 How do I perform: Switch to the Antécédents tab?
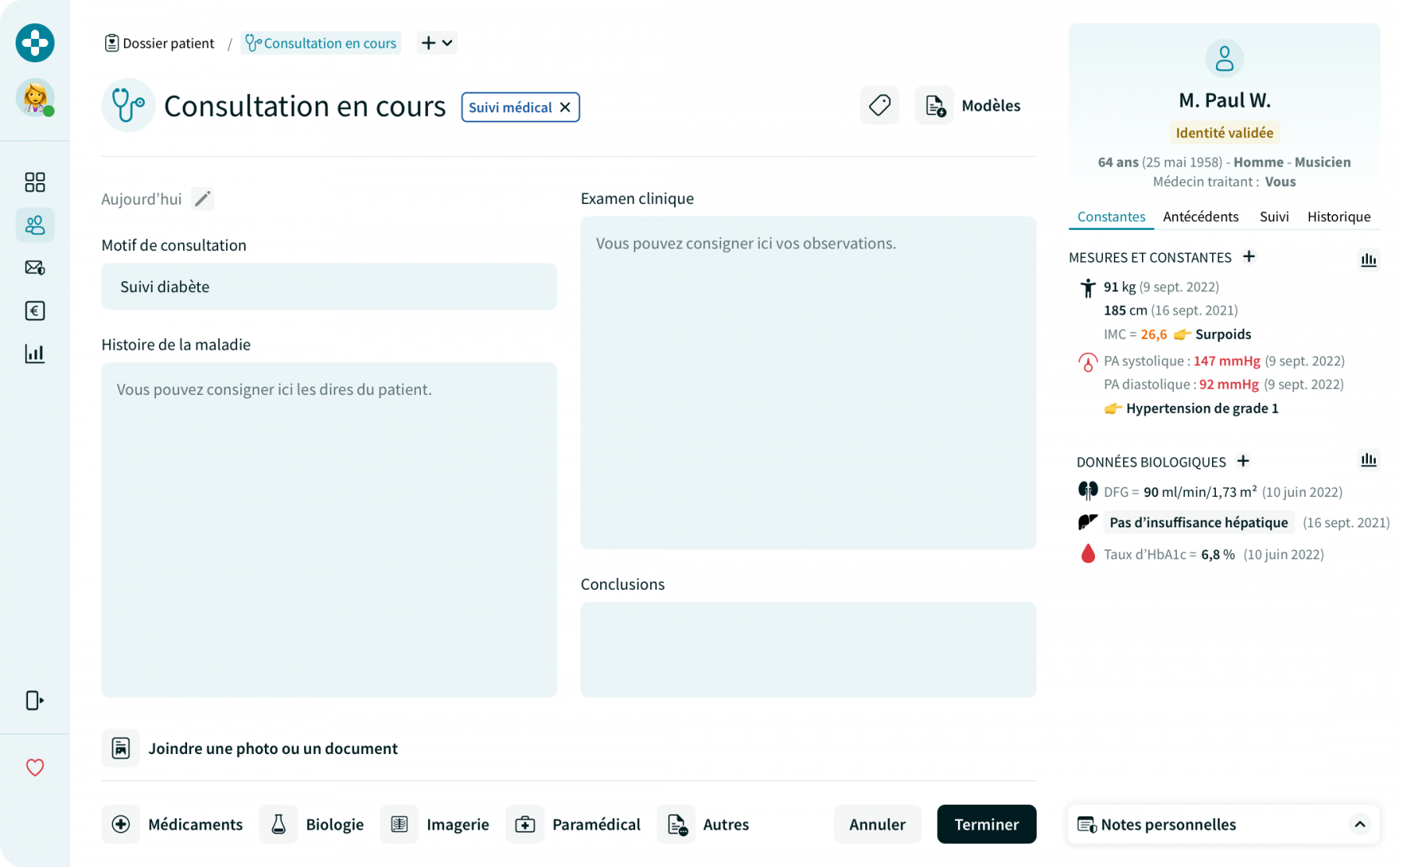click(1200, 217)
